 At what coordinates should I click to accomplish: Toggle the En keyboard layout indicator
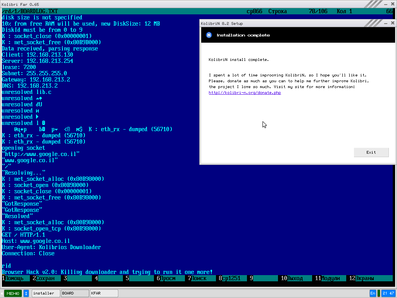pos(373,293)
